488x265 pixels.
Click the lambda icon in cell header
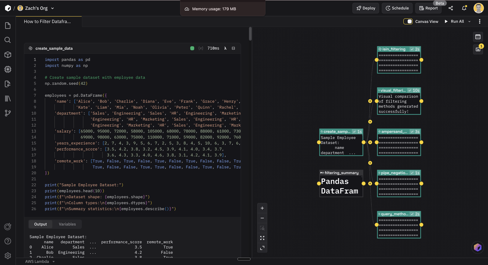[225, 48]
